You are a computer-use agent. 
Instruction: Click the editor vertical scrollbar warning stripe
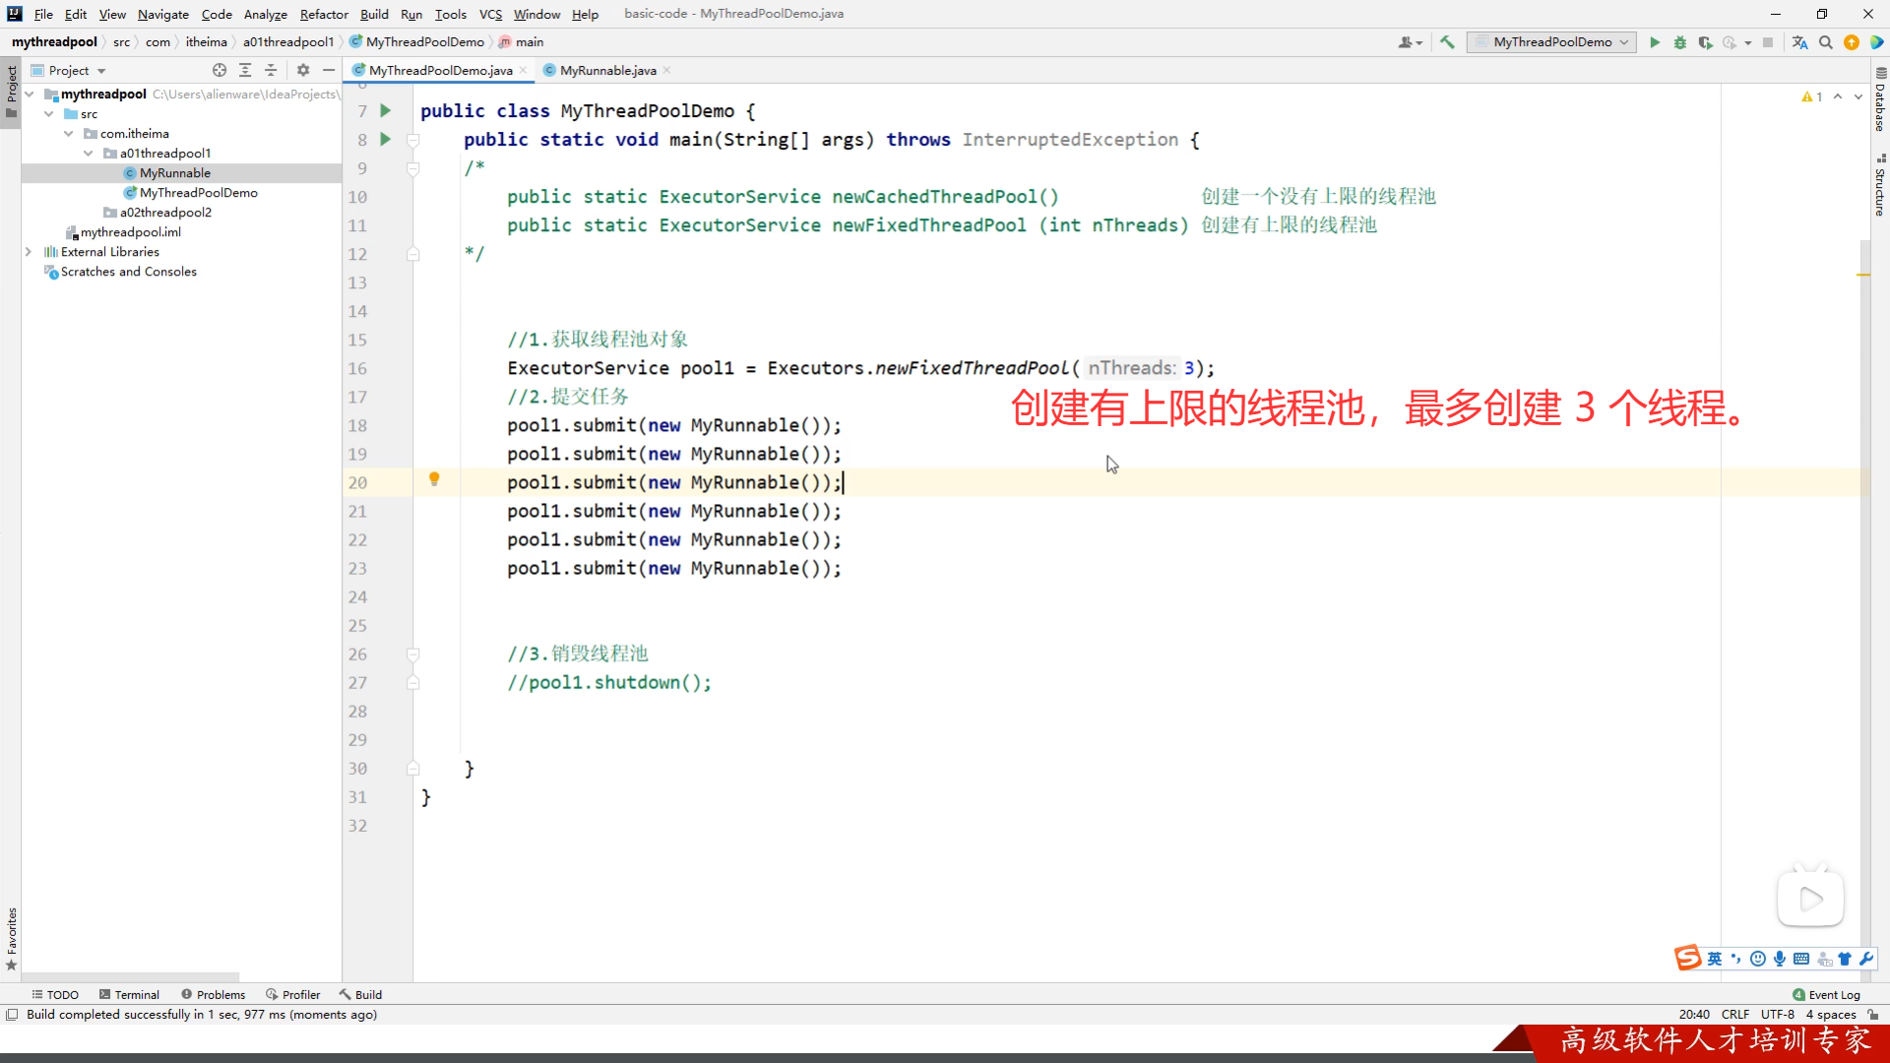tap(1863, 275)
